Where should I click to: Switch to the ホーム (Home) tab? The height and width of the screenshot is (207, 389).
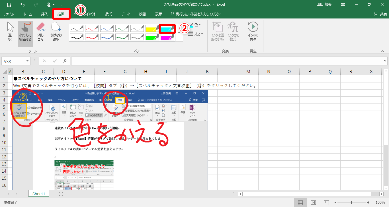pyautogui.click(x=28, y=14)
